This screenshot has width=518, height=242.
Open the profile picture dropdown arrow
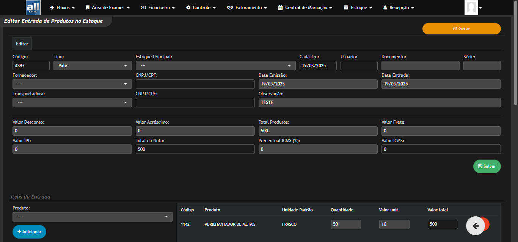coord(480,7)
